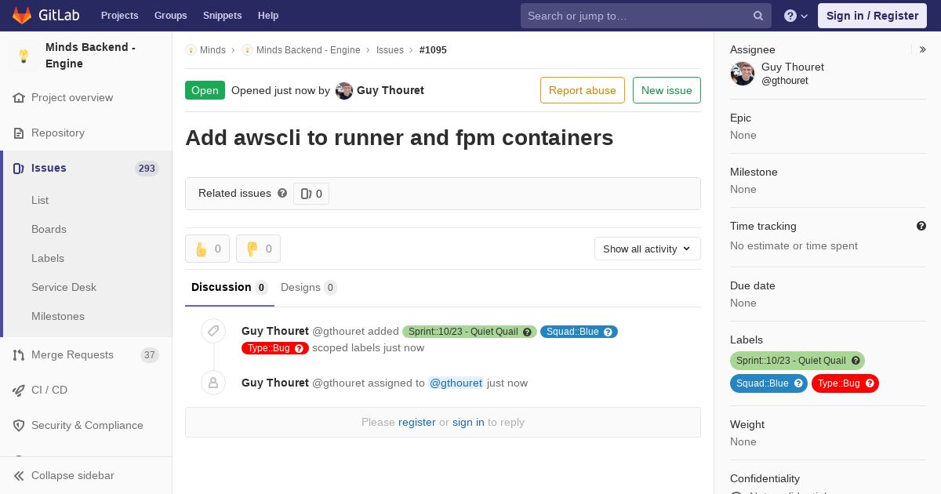
Task: Open the top bar Help link
Action: click(268, 16)
